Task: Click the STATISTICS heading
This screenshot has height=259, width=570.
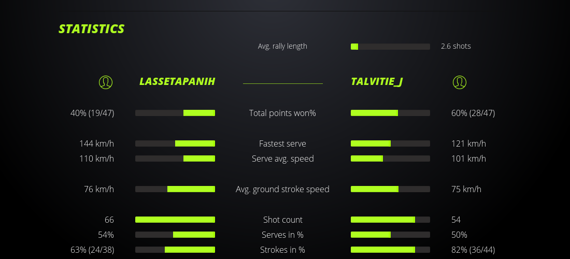Action: pyautogui.click(x=92, y=29)
